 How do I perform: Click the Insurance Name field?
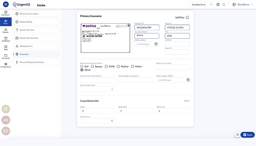click(x=147, y=36)
